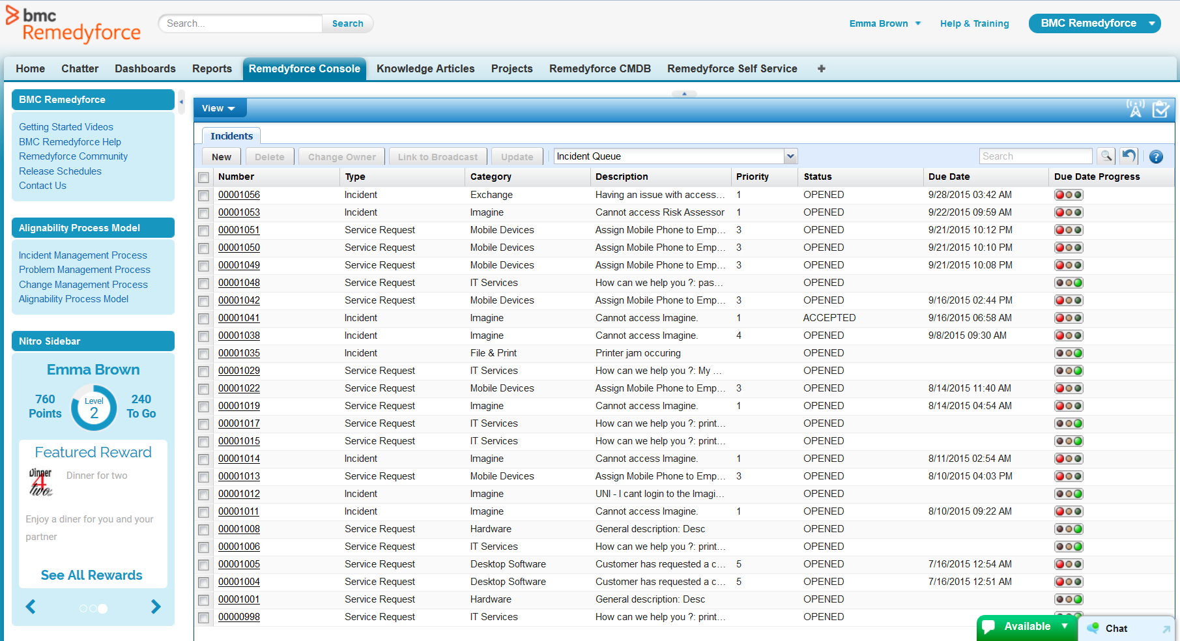Click due date progress light for 00001012
The image size is (1180, 641).
(1069, 494)
